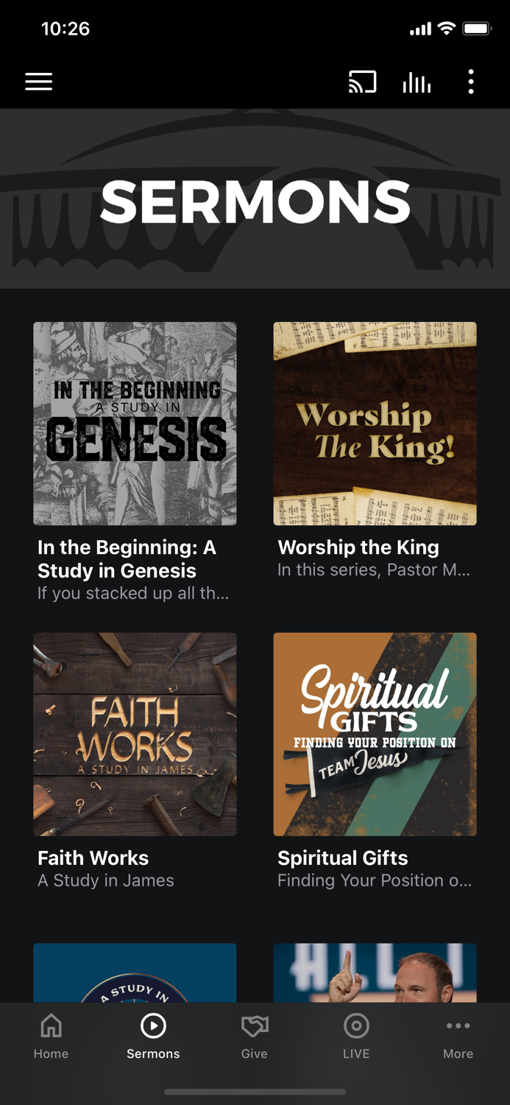Tap the Sermons play icon
510x1105 pixels.
click(153, 1025)
